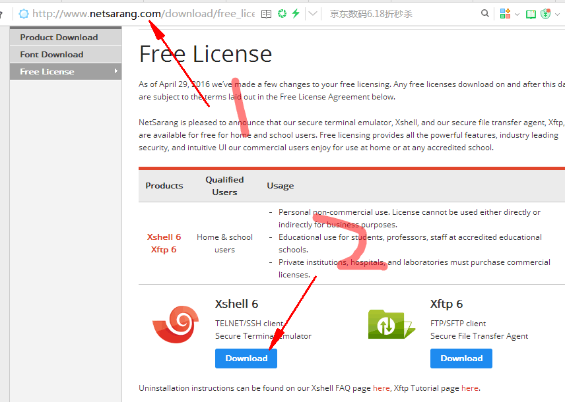Click the Xshell 6 red table link

pos(164,237)
